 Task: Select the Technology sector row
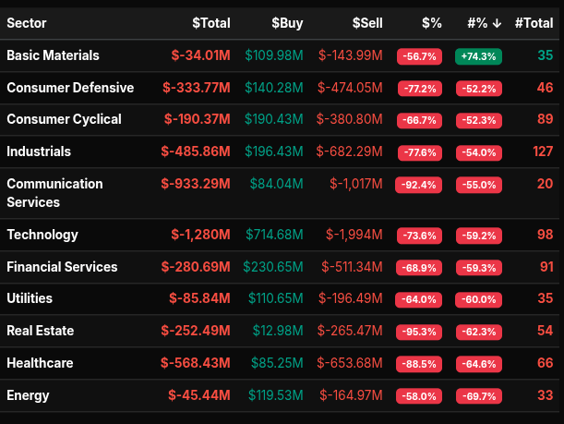[x=42, y=235]
